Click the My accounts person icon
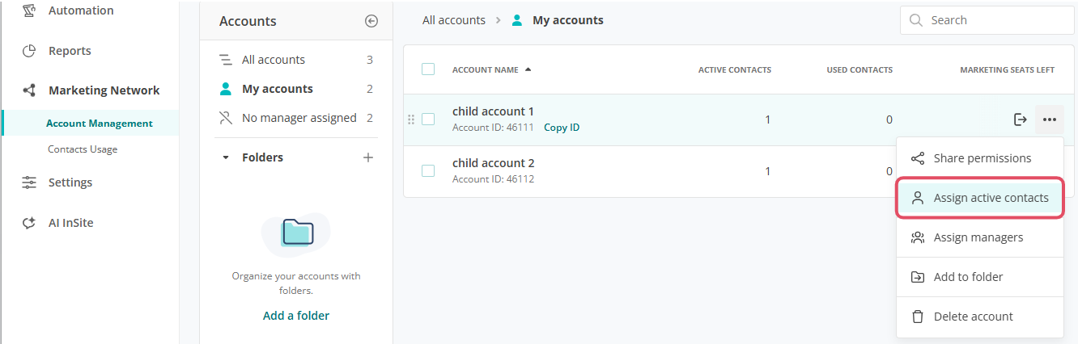Screen dimensions: 1078x344 (x=226, y=89)
